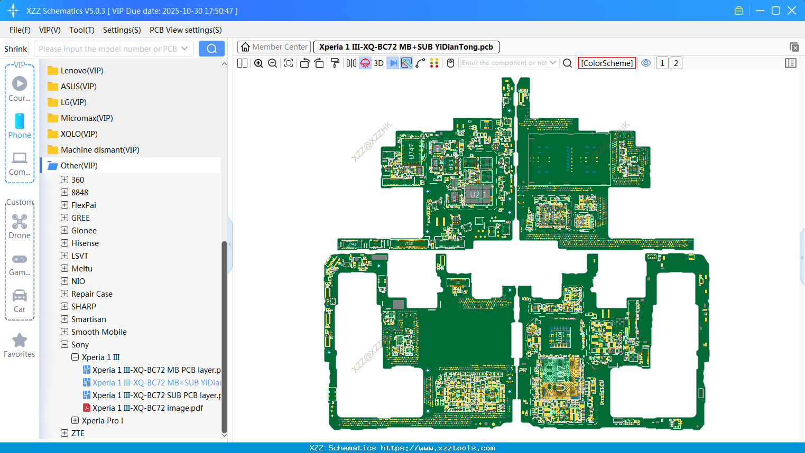The width and height of the screenshot is (805, 453).
Task: Expand the ZTE folder
Action: (x=64, y=433)
